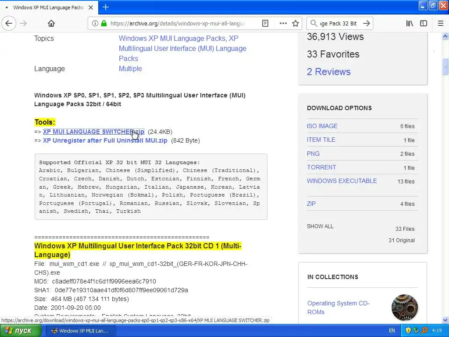The width and height of the screenshot is (449, 337).
Task: Open the Multiple language link
Action: point(130,68)
